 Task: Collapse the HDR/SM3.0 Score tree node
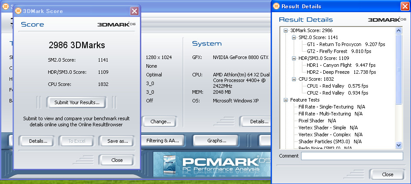coord(294,58)
